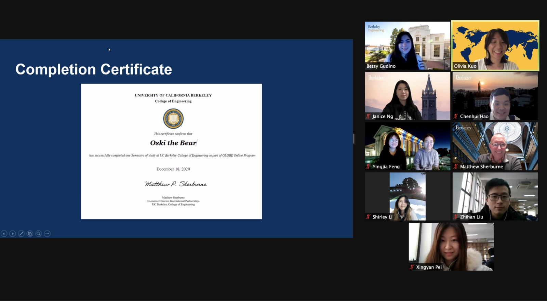Open the pen and laser pointer tools

pos(21,234)
